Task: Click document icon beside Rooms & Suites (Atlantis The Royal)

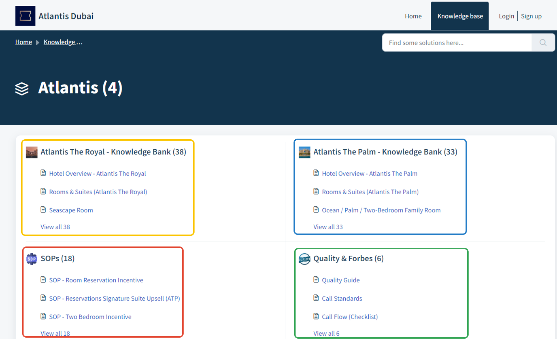Action: pyautogui.click(x=43, y=192)
